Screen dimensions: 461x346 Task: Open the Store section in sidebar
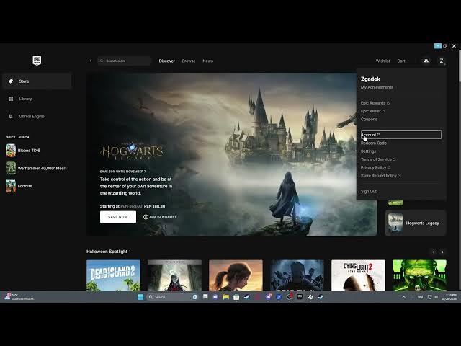(x=37, y=81)
